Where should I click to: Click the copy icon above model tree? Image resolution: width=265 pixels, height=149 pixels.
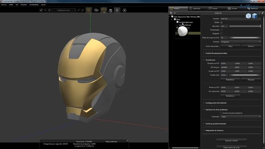(171, 13)
